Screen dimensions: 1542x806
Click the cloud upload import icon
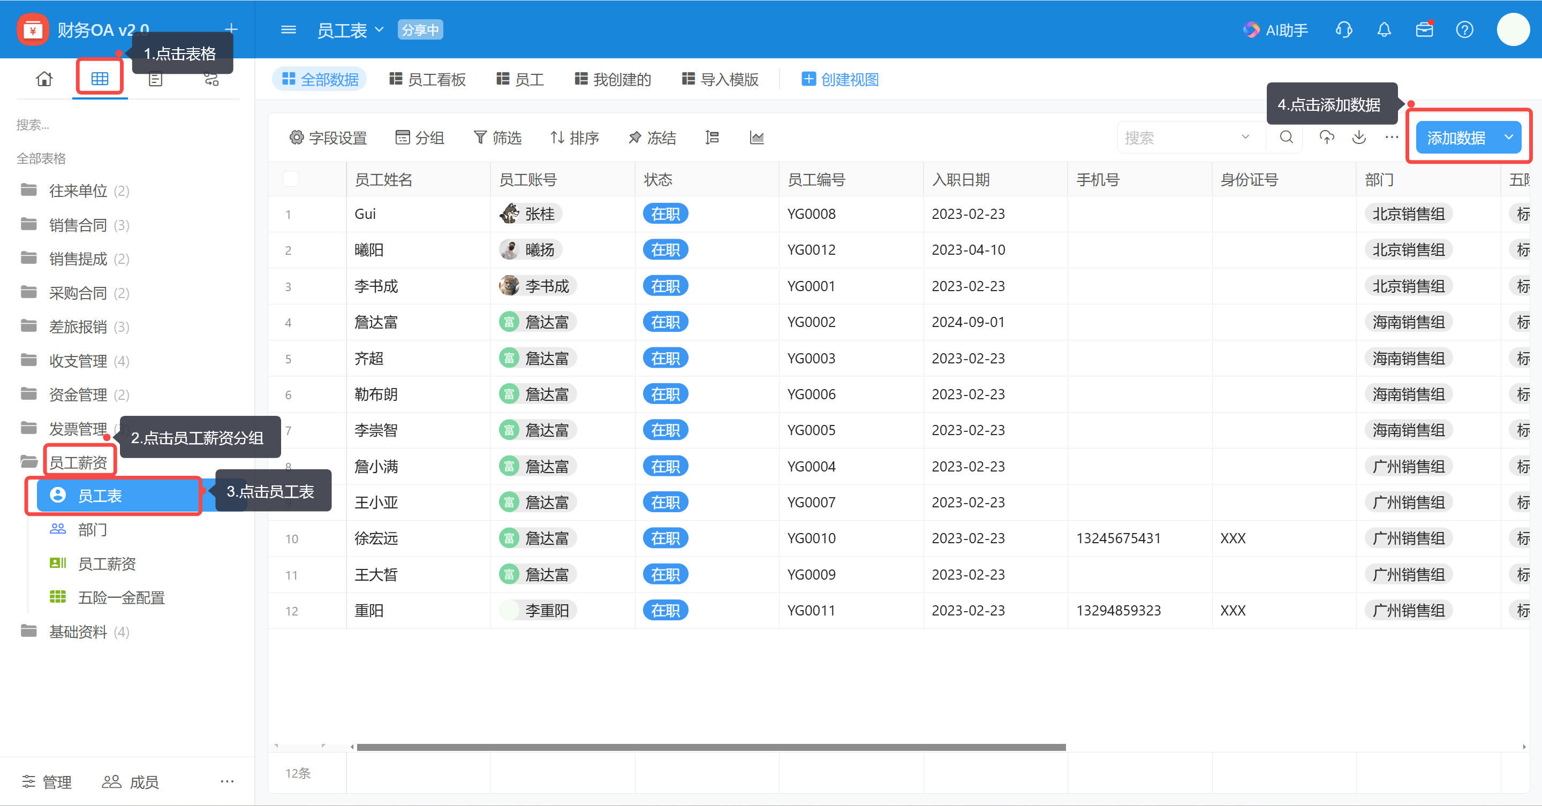coord(1327,138)
